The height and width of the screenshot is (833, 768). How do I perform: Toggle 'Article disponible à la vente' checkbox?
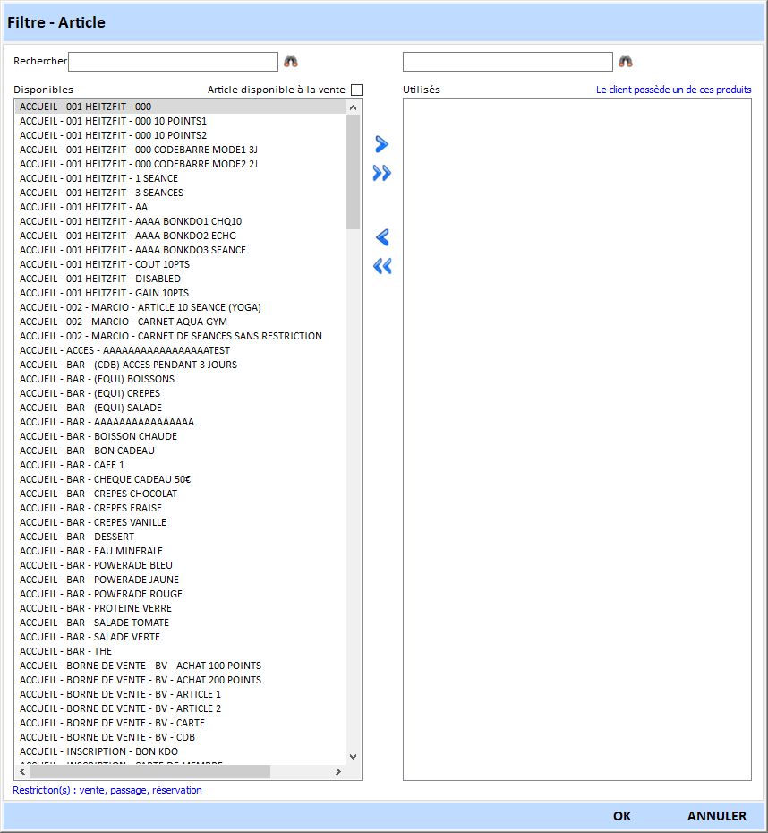coord(356,90)
